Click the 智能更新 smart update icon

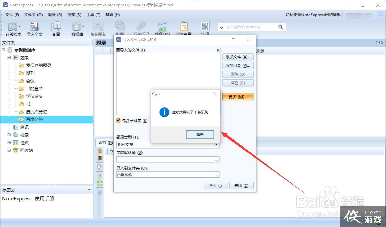[x=98, y=29]
